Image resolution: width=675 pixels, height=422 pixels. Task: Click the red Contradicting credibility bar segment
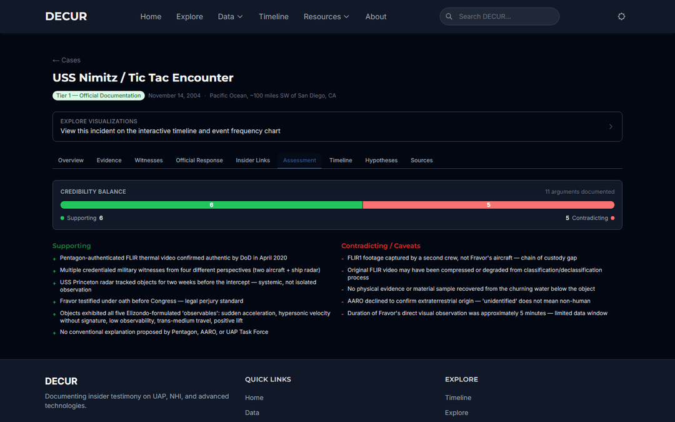coord(488,205)
